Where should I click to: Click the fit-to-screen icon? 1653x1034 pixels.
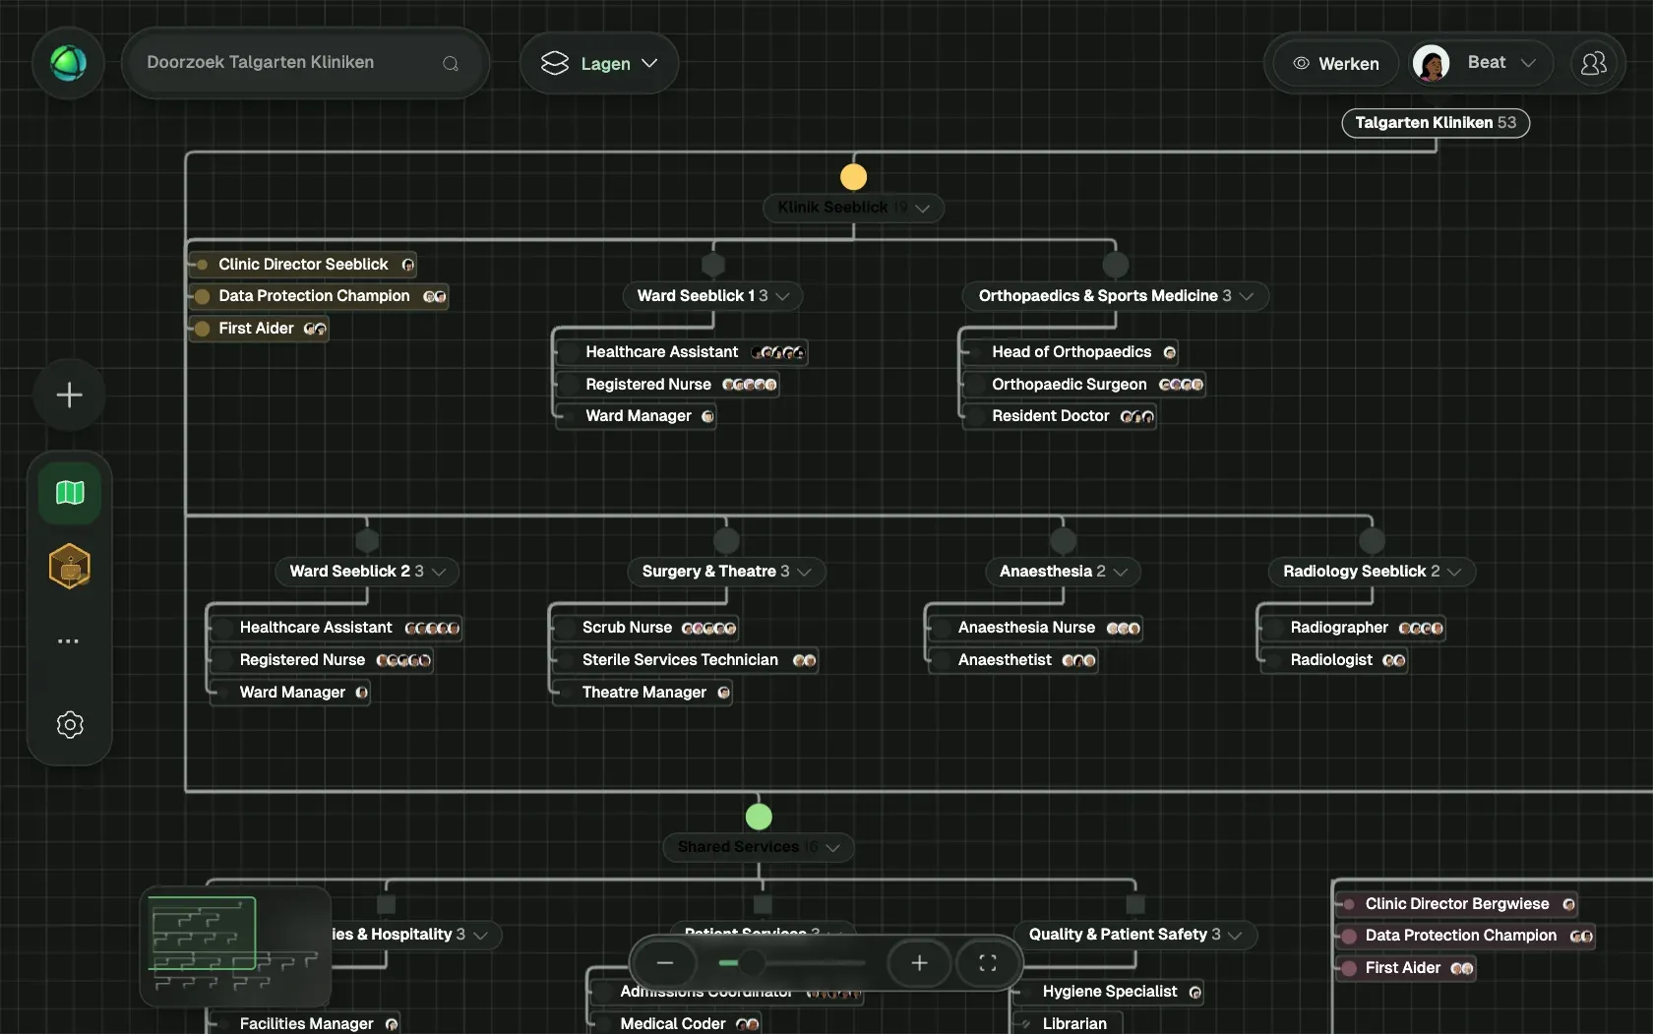pyautogui.click(x=987, y=963)
